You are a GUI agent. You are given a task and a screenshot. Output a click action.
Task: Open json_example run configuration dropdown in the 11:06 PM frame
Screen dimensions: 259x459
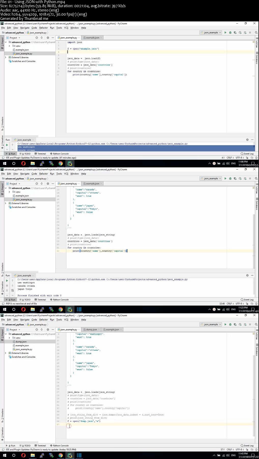pyautogui.click(x=211, y=33)
